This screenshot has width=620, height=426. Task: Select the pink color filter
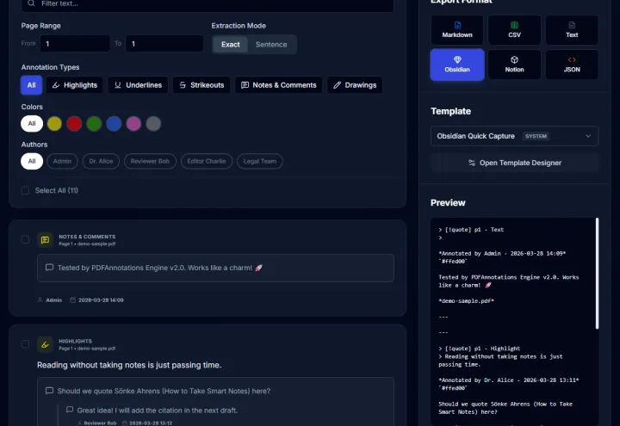click(x=133, y=123)
